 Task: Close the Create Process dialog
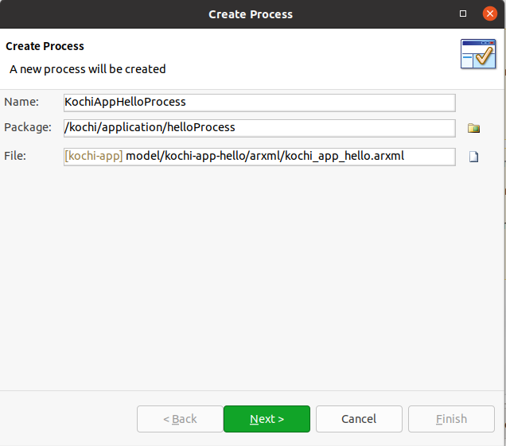(x=489, y=14)
